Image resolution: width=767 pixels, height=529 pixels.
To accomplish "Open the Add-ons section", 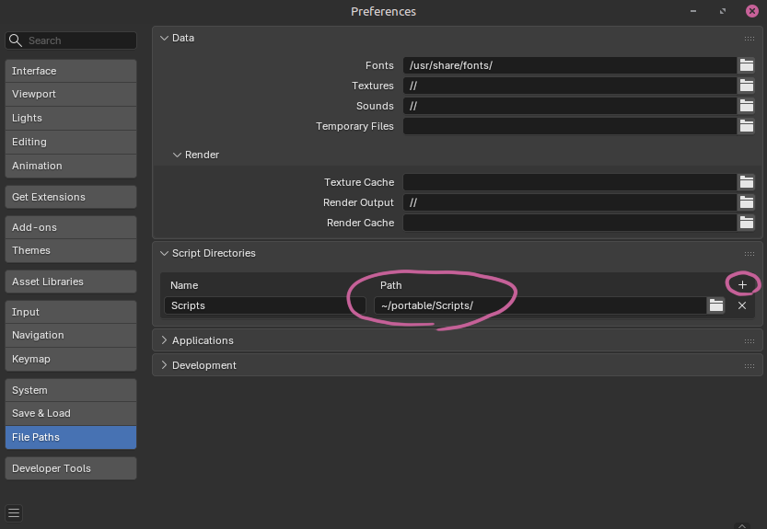I will tap(71, 227).
